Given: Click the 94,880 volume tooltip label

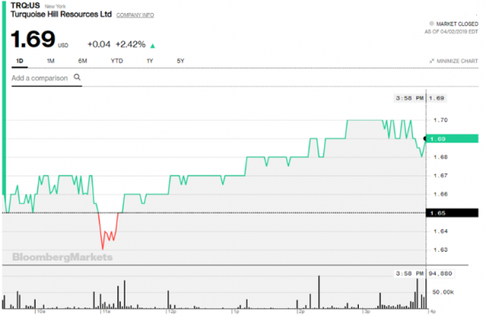Looking at the screenshot, I should coord(441,273).
